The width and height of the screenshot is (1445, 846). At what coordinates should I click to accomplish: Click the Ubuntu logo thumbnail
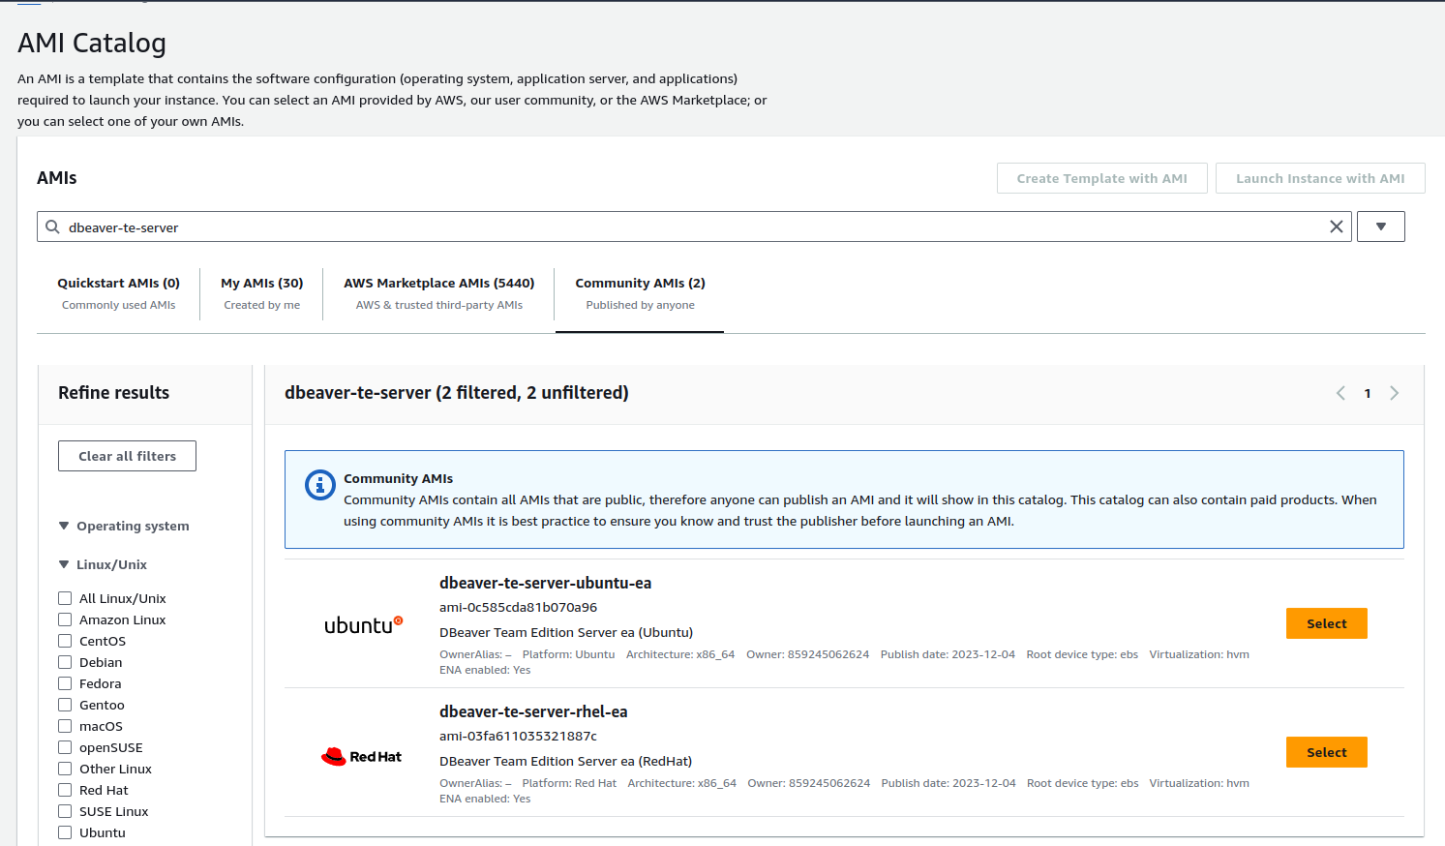[x=363, y=625]
